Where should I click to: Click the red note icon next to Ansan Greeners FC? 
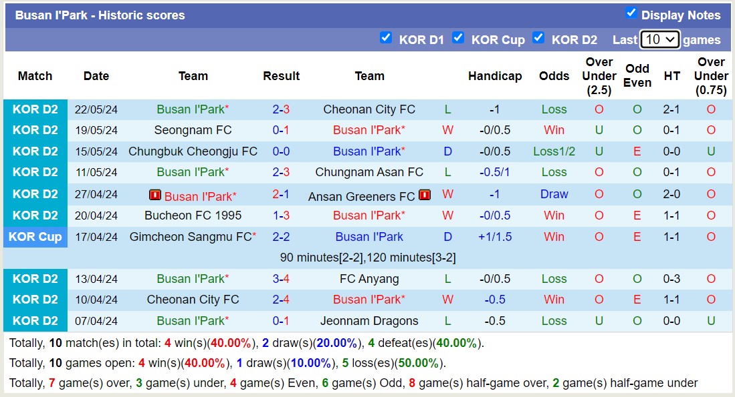(x=423, y=195)
